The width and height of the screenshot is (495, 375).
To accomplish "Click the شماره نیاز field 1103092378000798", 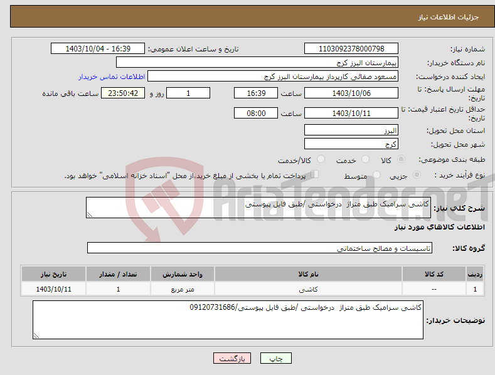I will click(351, 49).
